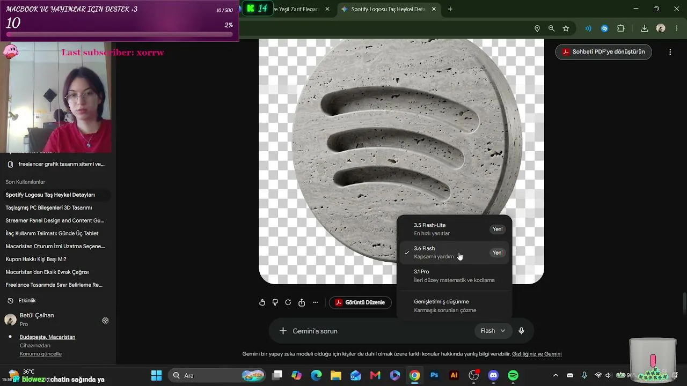Open a new Chrome tab

450,9
